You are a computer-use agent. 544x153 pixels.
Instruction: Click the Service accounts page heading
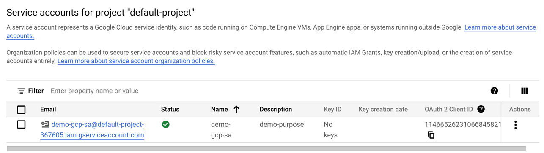(100, 12)
